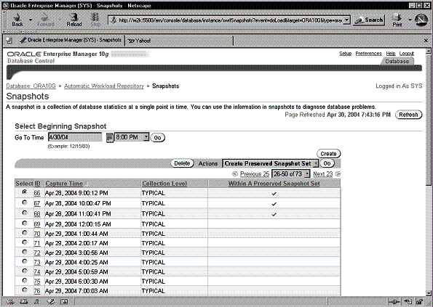This screenshot has height=307, width=433.
Task: Select the radio button for snapshot 71
Action: coord(25,242)
